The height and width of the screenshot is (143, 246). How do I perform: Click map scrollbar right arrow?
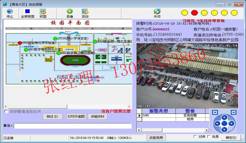(129, 107)
